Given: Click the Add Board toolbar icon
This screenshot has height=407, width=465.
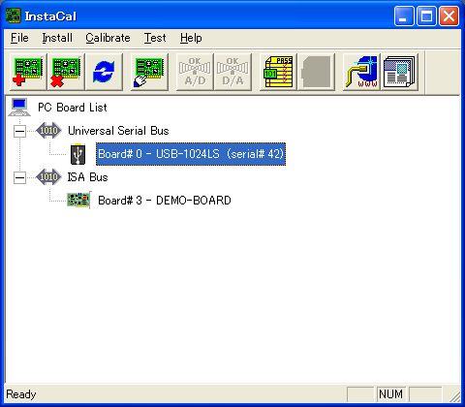Looking at the screenshot, I should pos(28,72).
